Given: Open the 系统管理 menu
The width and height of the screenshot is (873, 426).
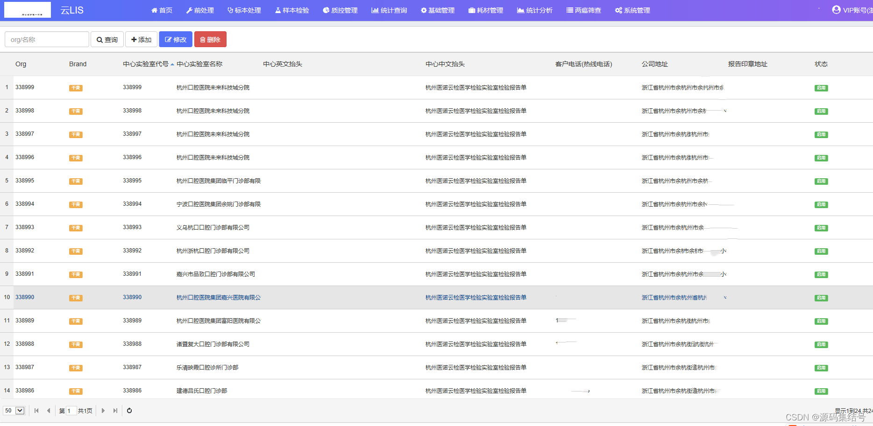Looking at the screenshot, I should pyautogui.click(x=632, y=10).
